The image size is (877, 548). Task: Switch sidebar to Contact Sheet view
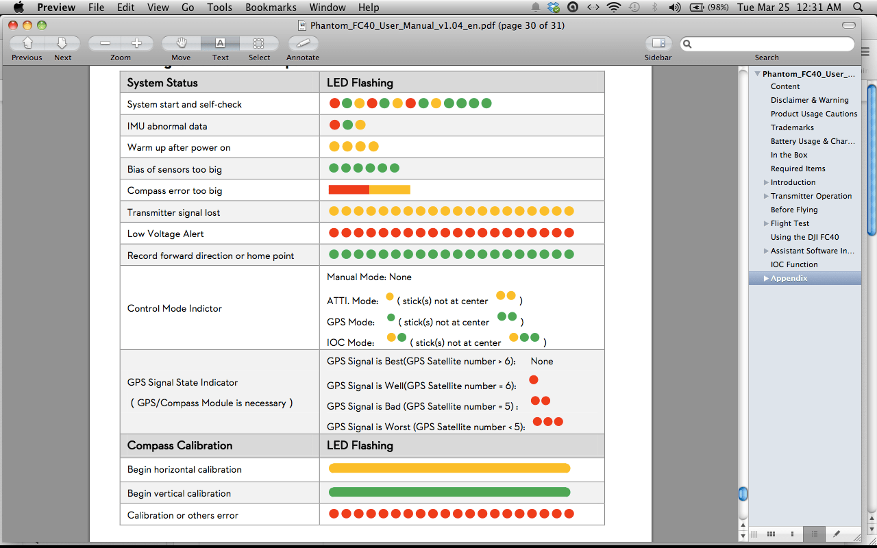click(x=771, y=534)
